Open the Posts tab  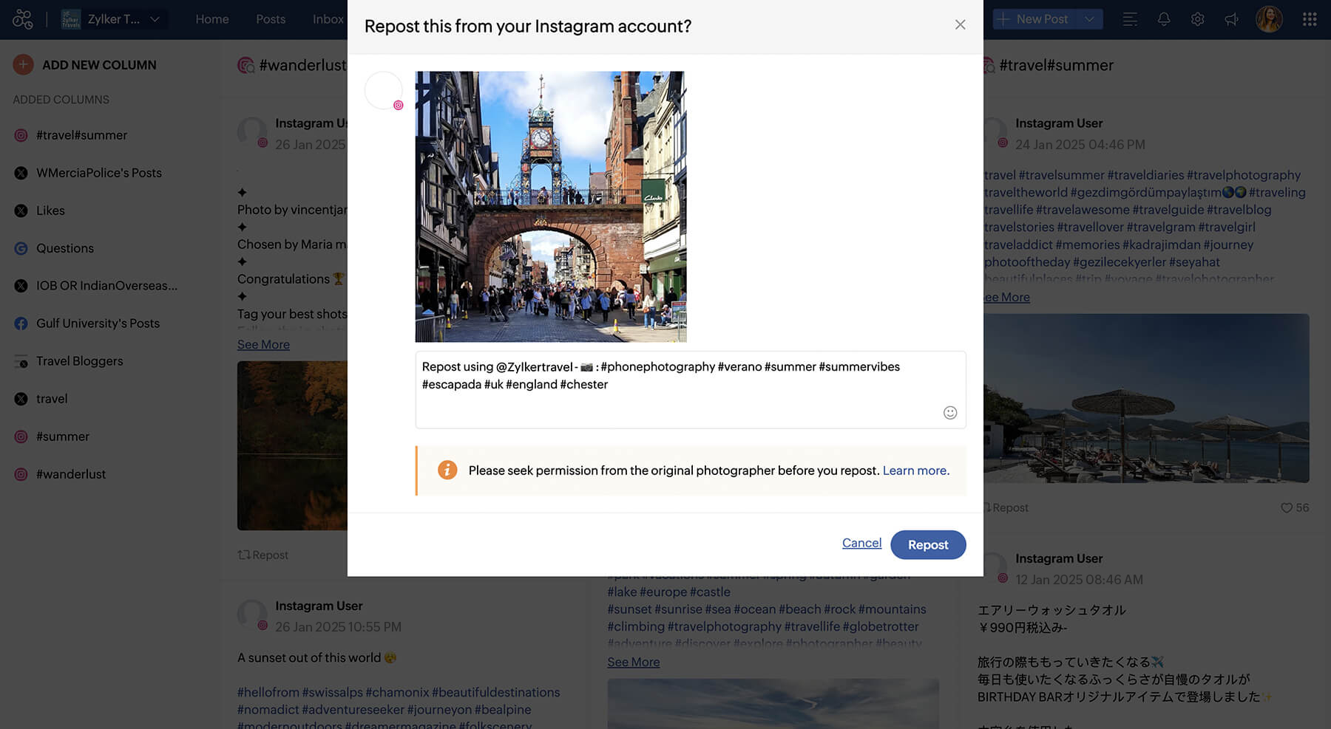[x=271, y=19]
